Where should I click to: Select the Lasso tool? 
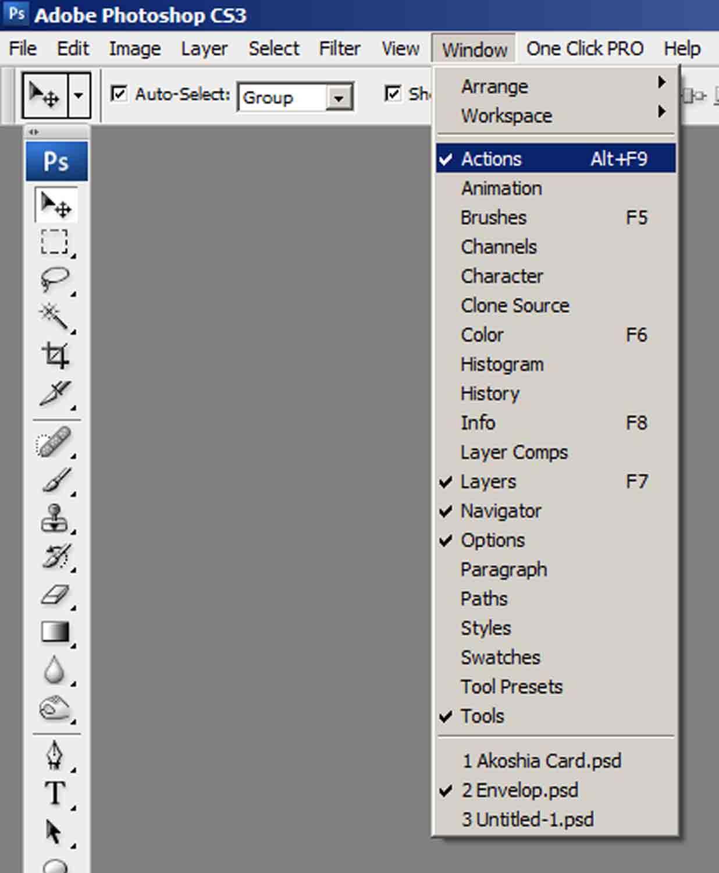[x=55, y=279]
